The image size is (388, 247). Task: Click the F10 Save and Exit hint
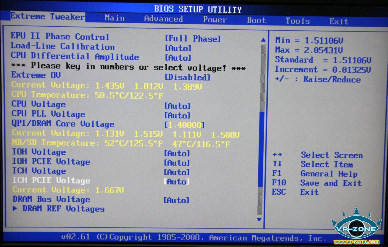pyautogui.click(x=317, y=183)
